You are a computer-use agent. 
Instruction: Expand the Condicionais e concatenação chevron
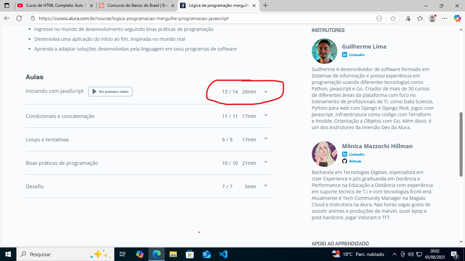(x=266, y=115)
